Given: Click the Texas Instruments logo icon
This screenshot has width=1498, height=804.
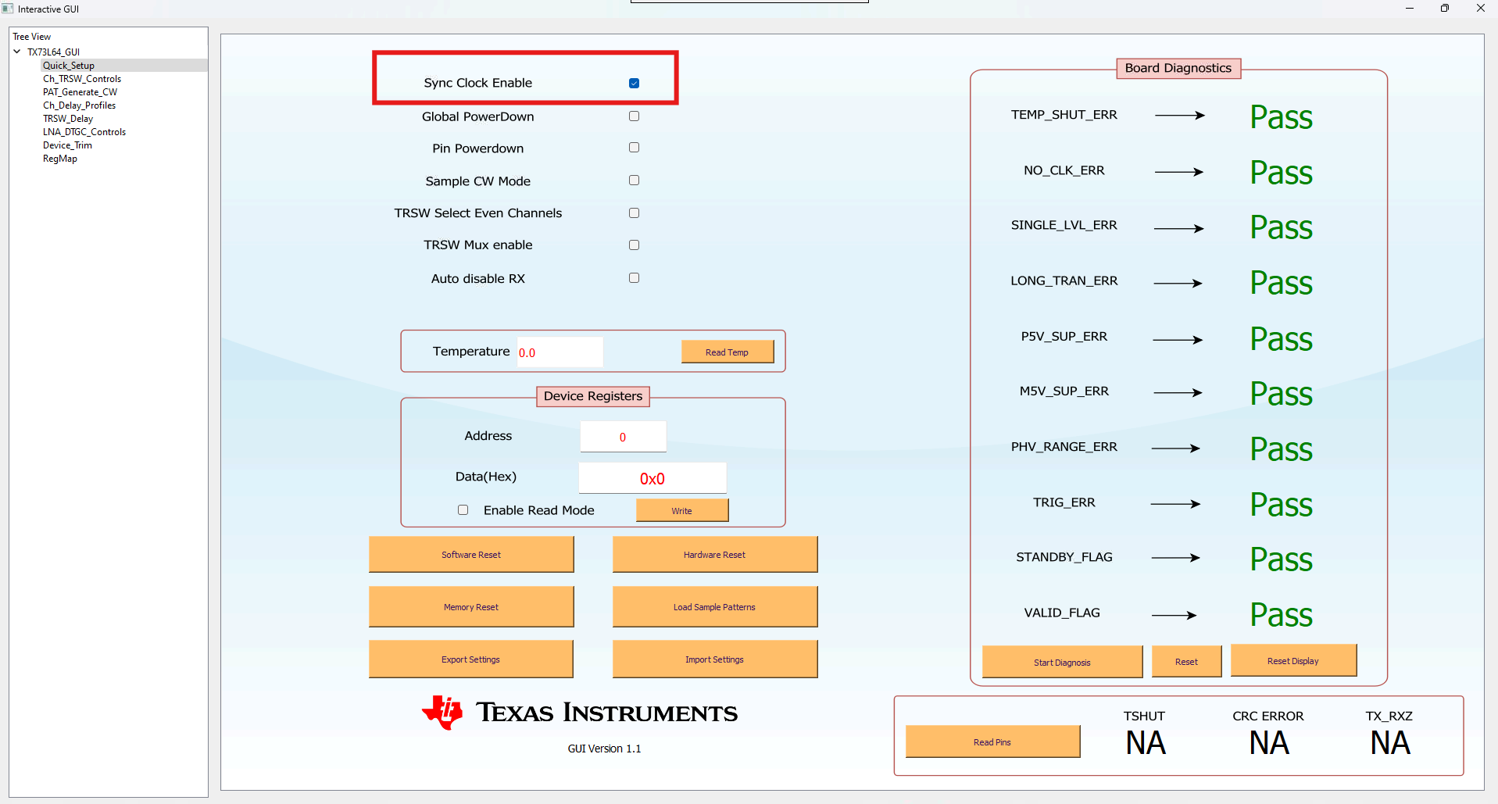Looking at the screenshot, I should pos(442,712).
